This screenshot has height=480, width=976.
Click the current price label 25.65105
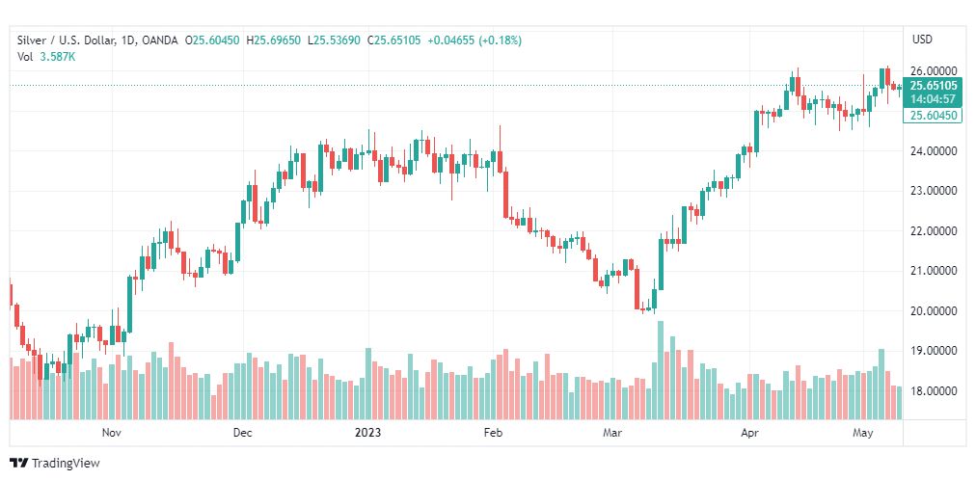click(932, 87)
